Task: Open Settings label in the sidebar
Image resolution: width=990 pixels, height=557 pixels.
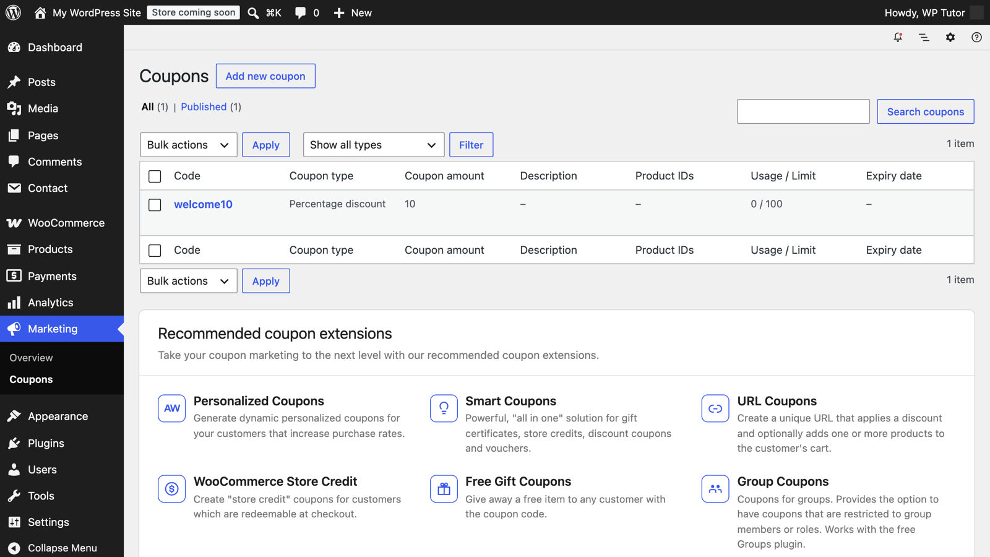Action: point(48,522)
